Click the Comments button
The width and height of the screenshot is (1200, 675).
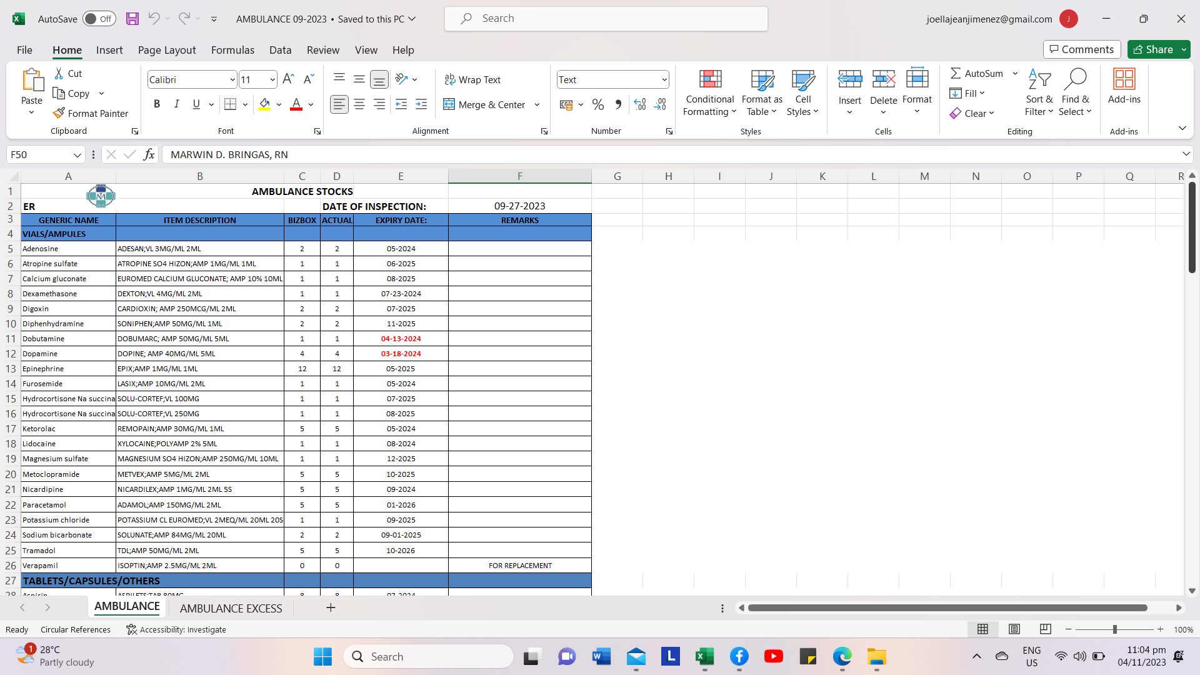[x=1081, y=49]
